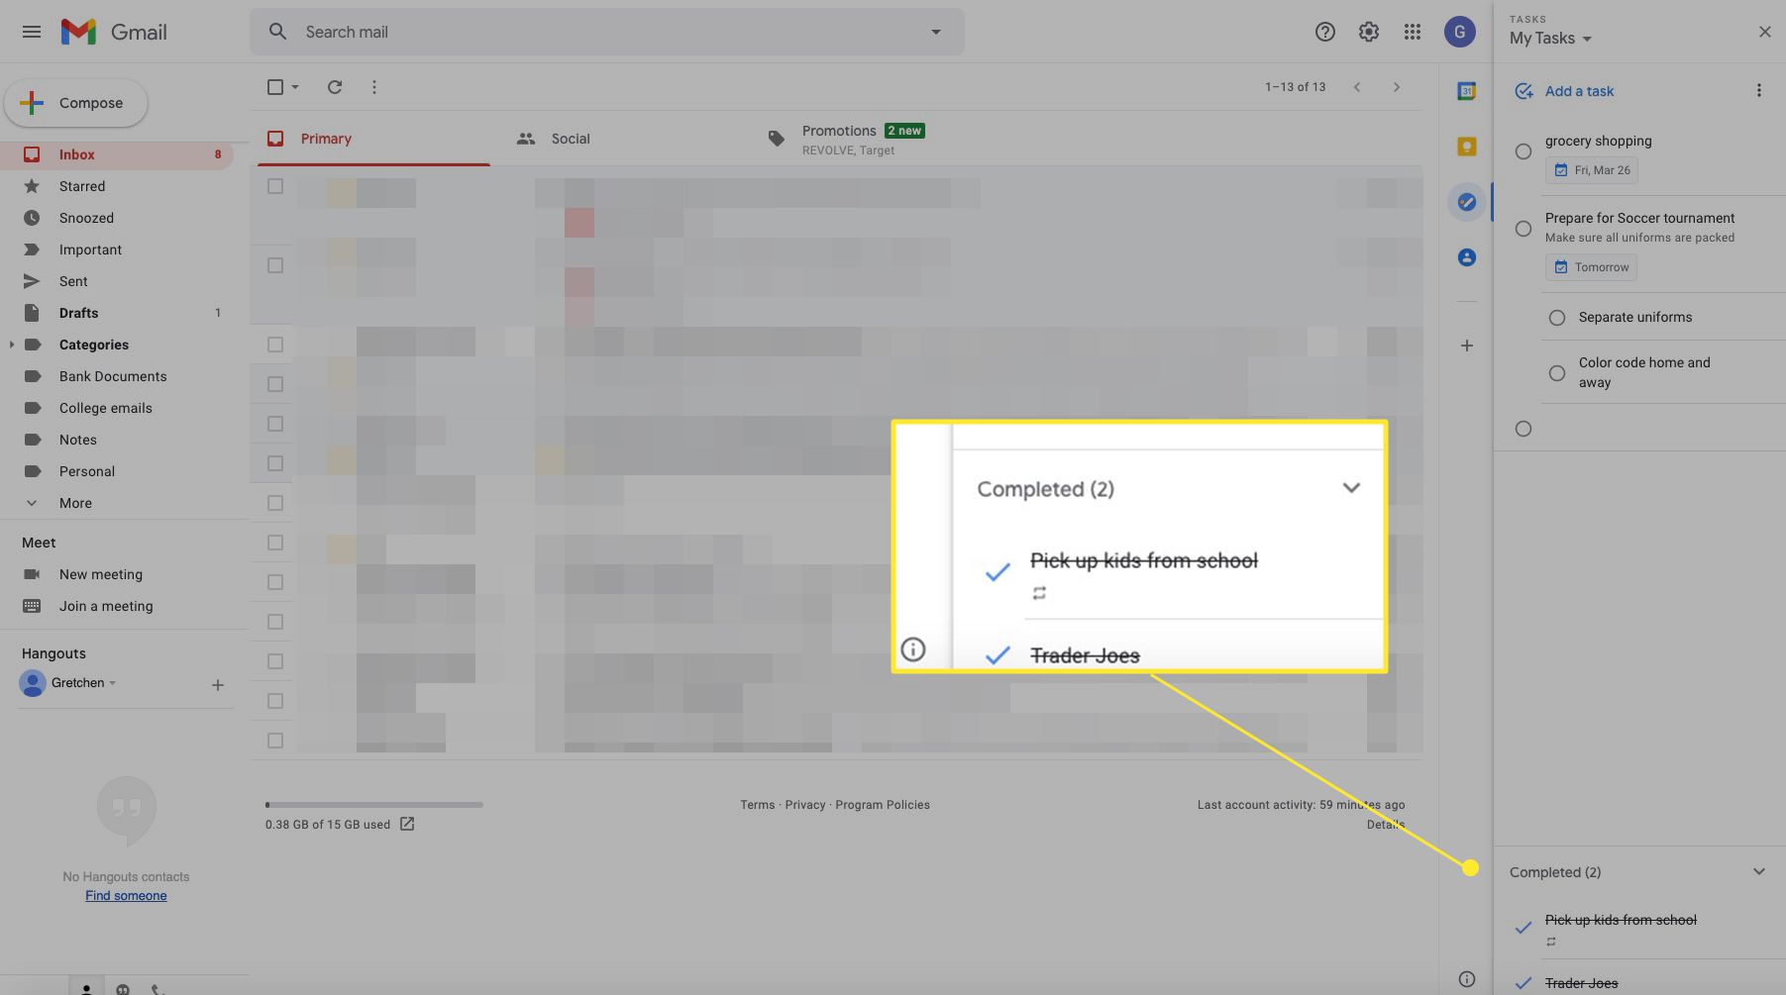Click the storage usage progress bar
Image resolution: width=1786 pixels, height=995 pixels.
(x=374, y=805)
